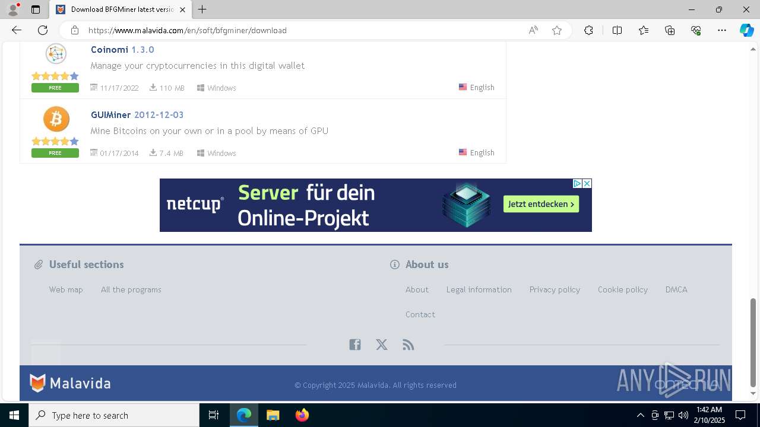Image resolution: width=760 pixels, height=427 pixels.
Task: Open Legal information link
Action: (x=479, y=289)
